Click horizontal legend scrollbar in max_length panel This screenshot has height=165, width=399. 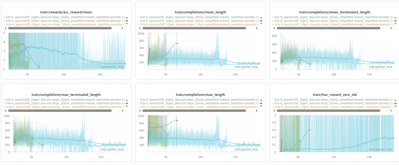click(x=194, y=111)
